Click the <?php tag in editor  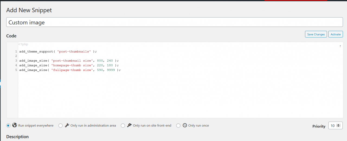point(23,44)
